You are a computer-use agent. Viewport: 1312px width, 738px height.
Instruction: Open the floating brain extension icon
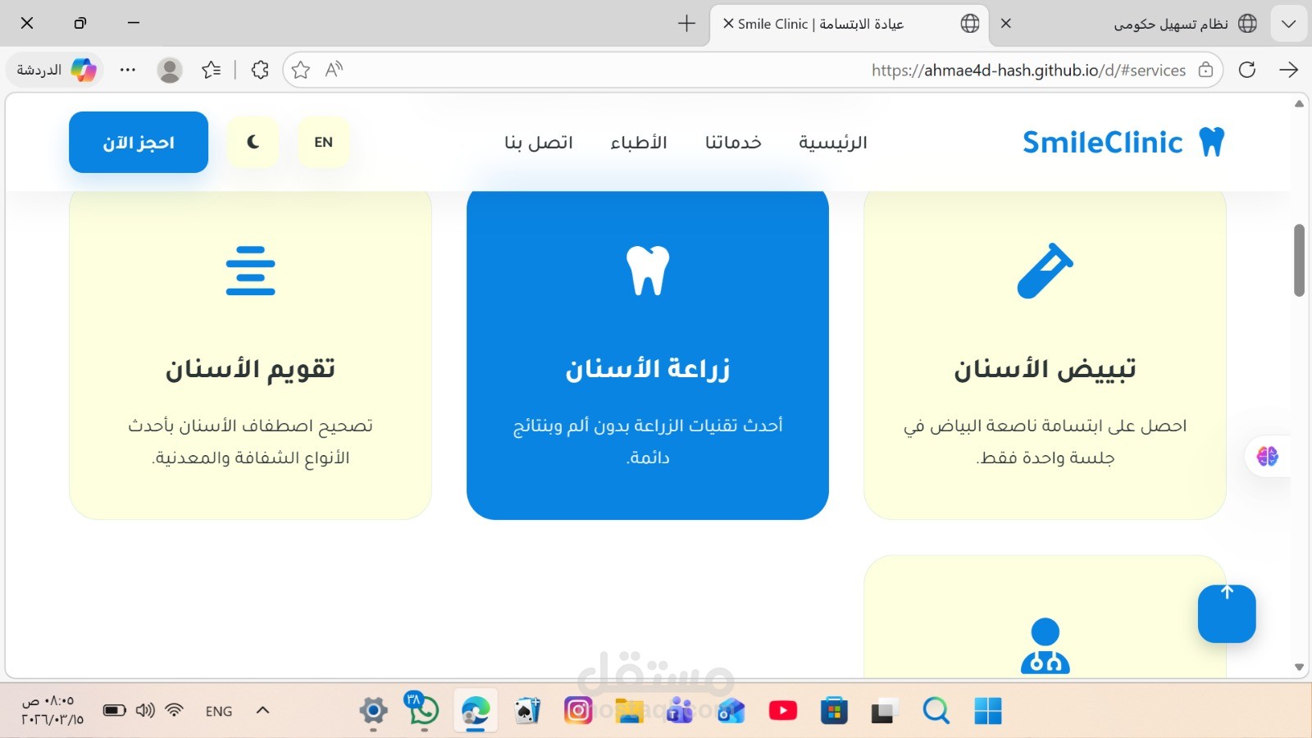[x=1267, y=456]
